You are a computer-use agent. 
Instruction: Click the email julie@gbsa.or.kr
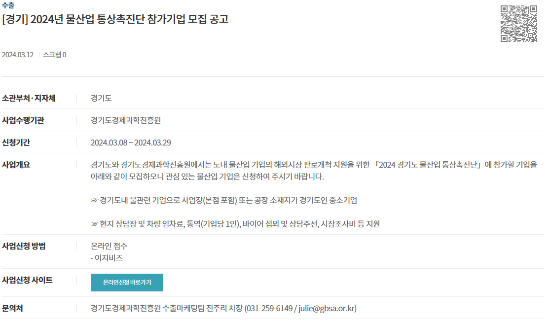[327, 308]
